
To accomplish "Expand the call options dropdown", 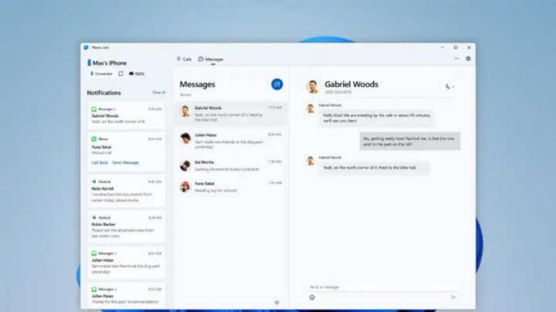I will pyautogui.click(x=450, y=86).
